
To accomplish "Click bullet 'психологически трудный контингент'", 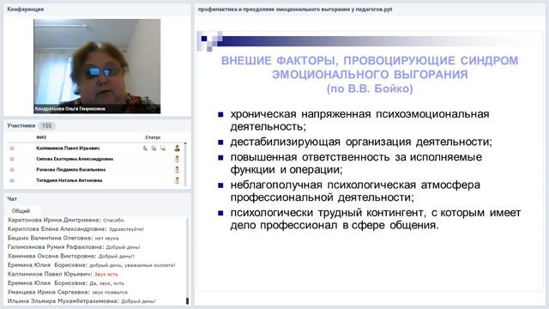I will coord(376,219).
